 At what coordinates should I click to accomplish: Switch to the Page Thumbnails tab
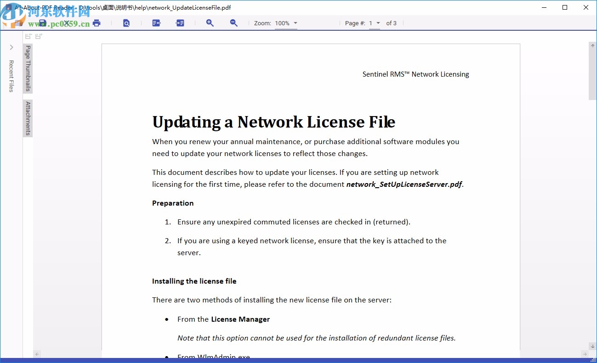coord(28,69)
